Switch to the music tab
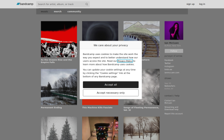This screenshot has height=140, width=224. [x=44, y=12]
